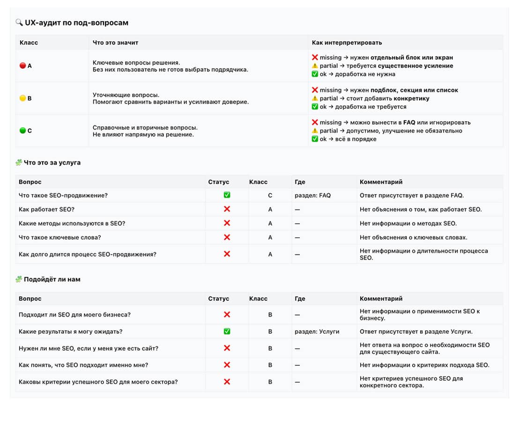Click the puzzle icon next to 'Подойдёт ли нам'
The height and width of the screenshot is (421, 520).
click(19, 279)
